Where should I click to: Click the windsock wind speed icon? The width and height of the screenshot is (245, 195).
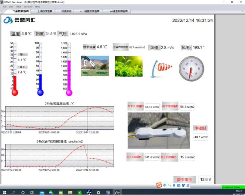(x=161, y=69)
